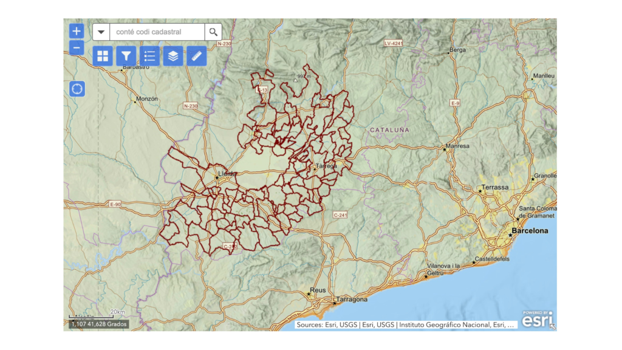
Task: Zoom out of the map
Action: click(x=77, y=48)
